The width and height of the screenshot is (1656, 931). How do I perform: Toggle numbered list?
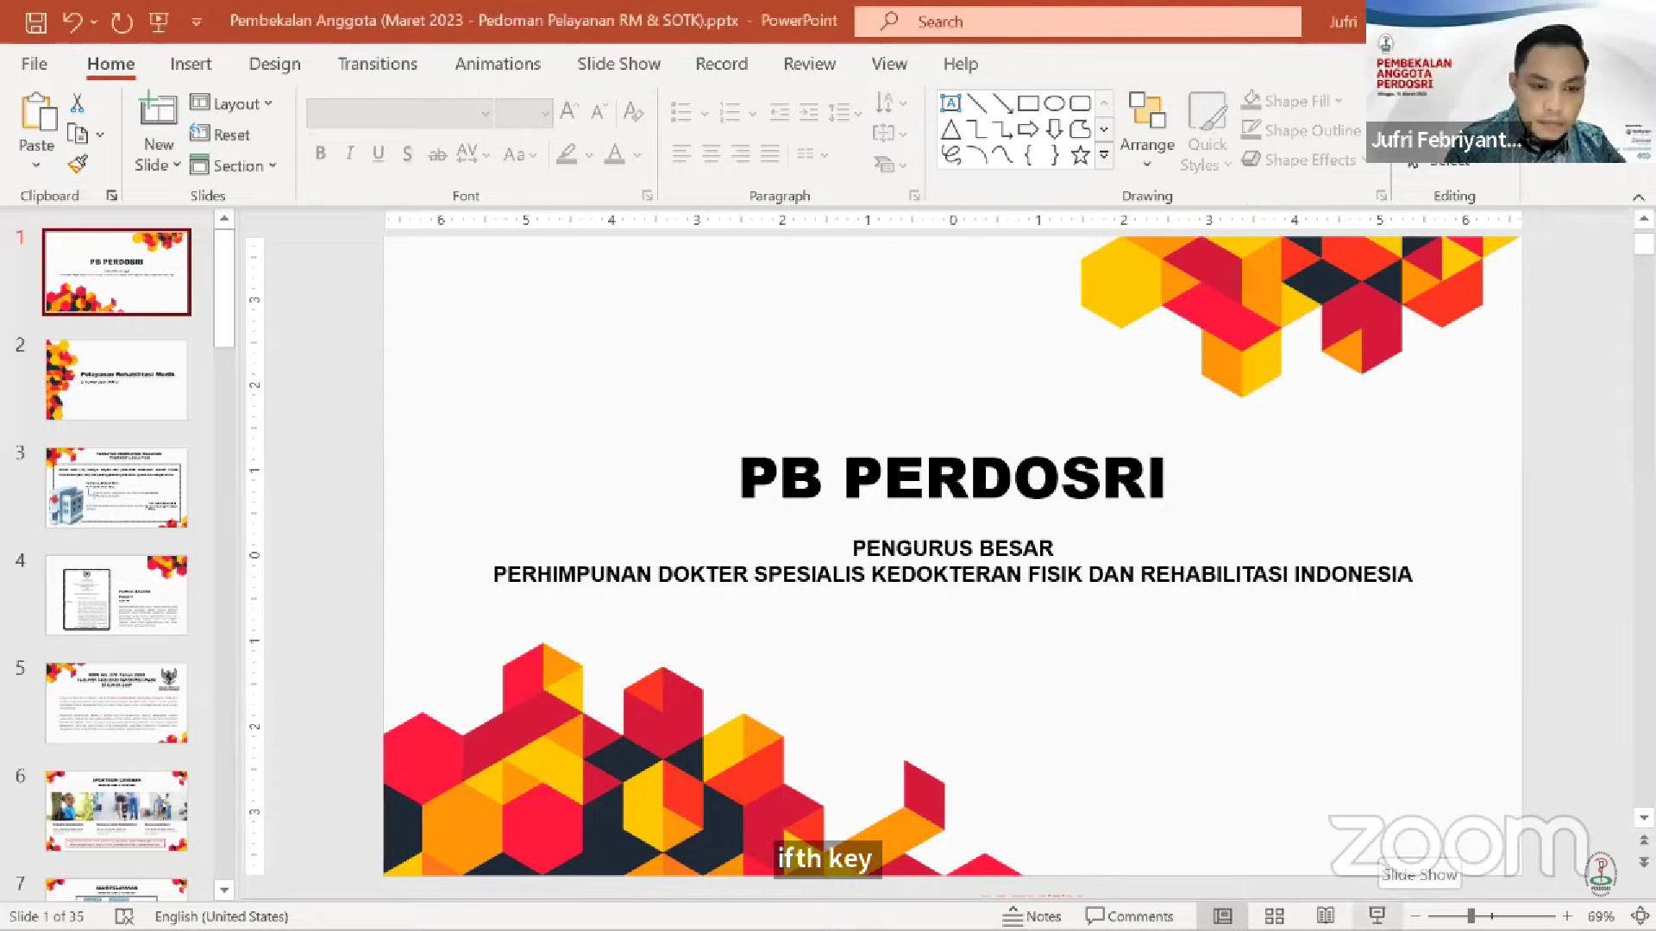730,112
